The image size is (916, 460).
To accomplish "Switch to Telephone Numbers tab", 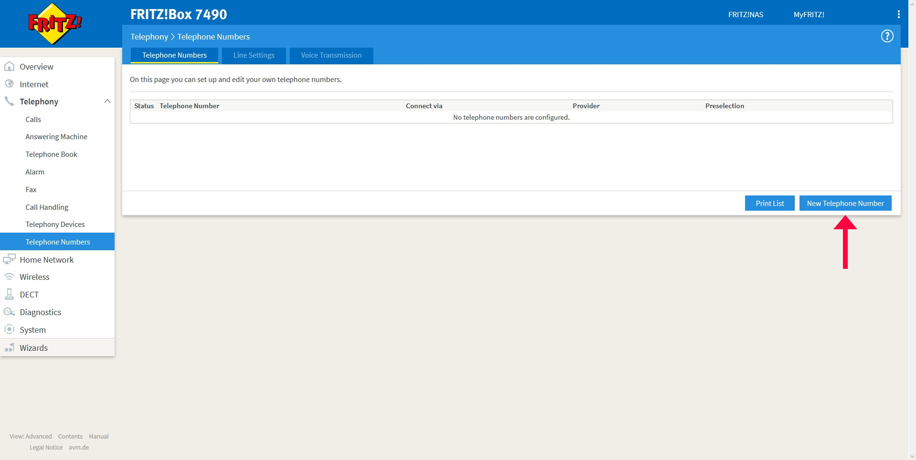I will pos(174,55).
